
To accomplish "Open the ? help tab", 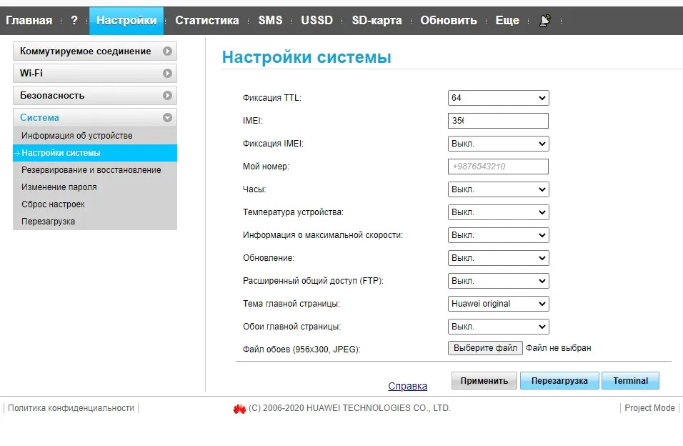I will click(x=74, y=21).
